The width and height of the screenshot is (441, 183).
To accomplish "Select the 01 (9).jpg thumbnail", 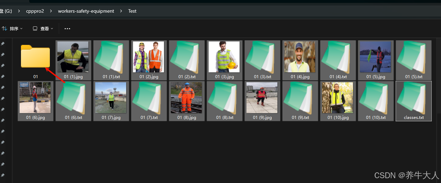I will 262,98.
